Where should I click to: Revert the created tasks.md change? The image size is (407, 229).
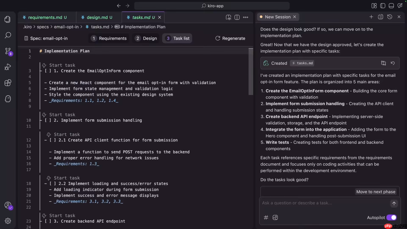(393, 63)
